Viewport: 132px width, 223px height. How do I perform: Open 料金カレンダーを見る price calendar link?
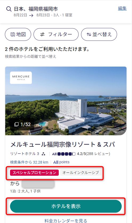(x=66, y=221)
